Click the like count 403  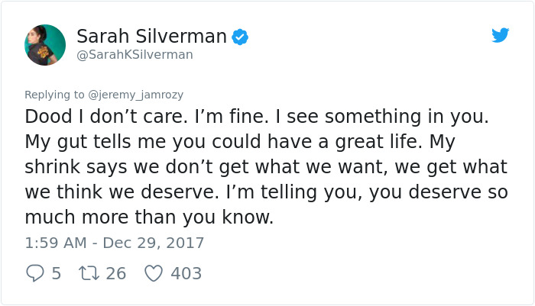[x=186, y=273]
